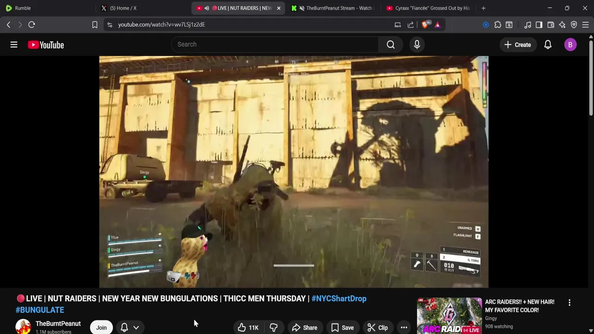Open the browser main menu hamburger

[585, 25]
